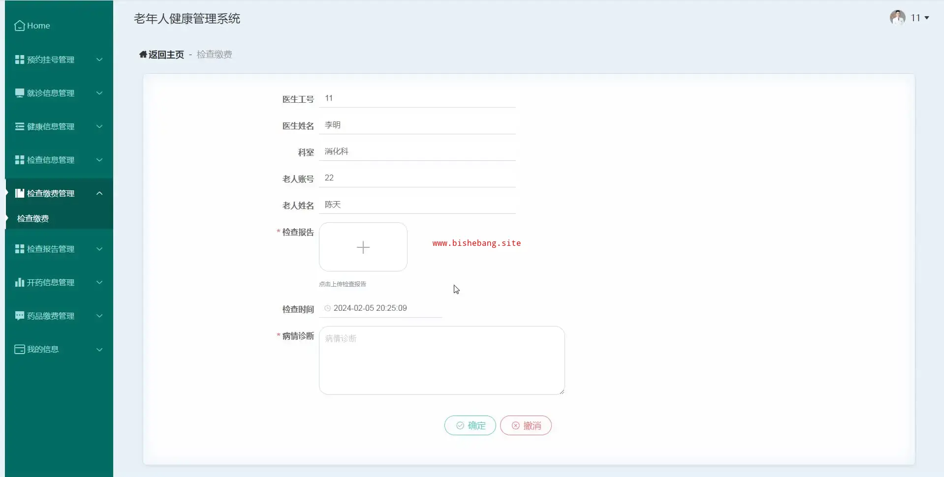This screenshot has height=477, width=944.
Task: Click the 健康信息管理 list icon
Action: tap(20, 126)
